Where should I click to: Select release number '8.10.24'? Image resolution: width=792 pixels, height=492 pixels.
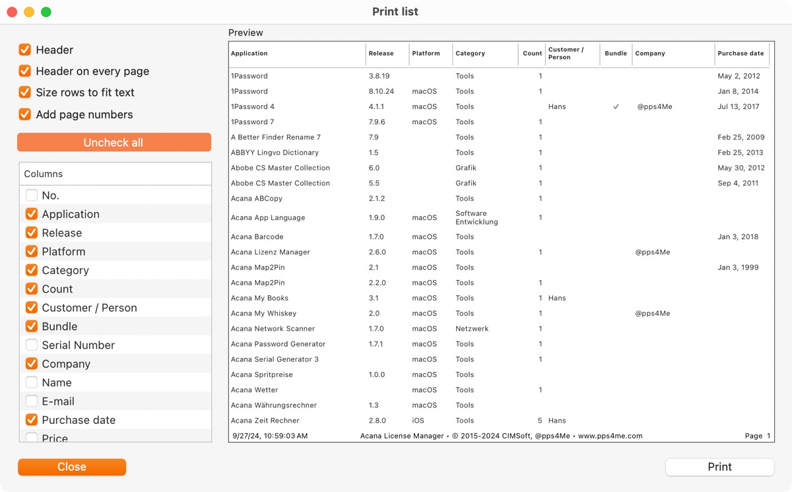click(381, 91)
